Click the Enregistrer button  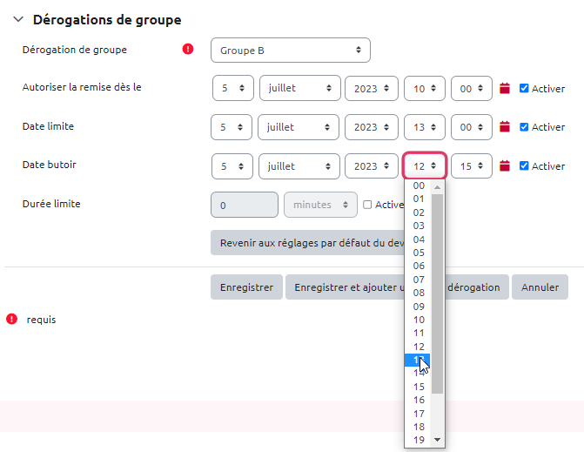click(x=246, y=287)
